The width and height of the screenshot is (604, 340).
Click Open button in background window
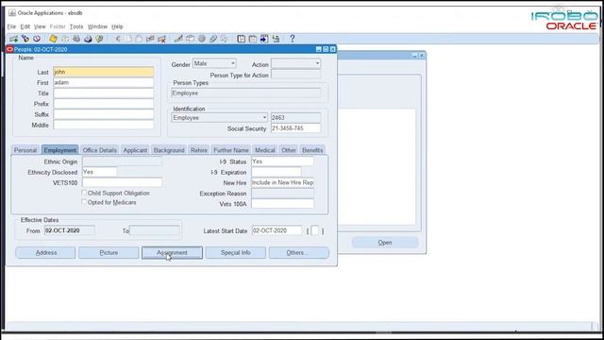pyautogui.click(x=385, y=243)
